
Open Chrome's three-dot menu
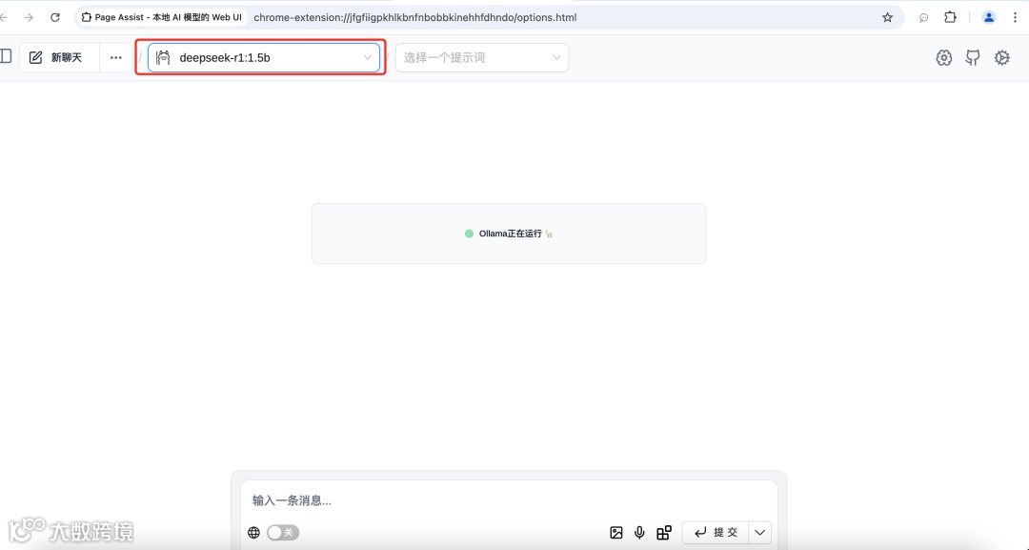(1016, 18)
